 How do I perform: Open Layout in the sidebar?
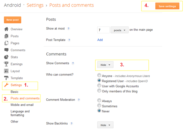click(15, 71)
